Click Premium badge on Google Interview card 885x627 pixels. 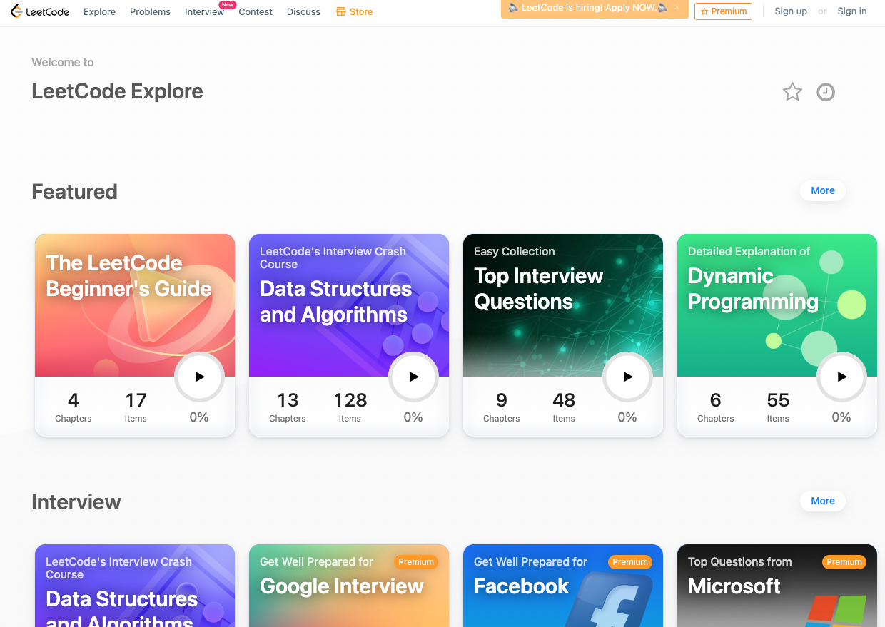tap(416, 562)
